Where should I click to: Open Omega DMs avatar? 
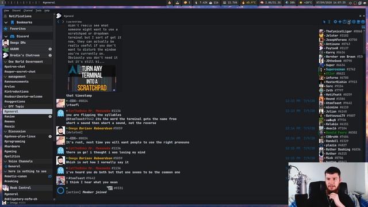6,43
